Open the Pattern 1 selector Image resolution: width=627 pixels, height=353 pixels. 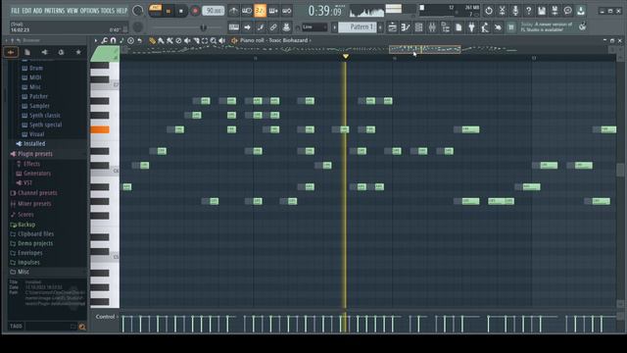357,27
